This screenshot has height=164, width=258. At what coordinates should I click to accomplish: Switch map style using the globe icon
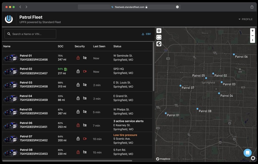(159, 44)
